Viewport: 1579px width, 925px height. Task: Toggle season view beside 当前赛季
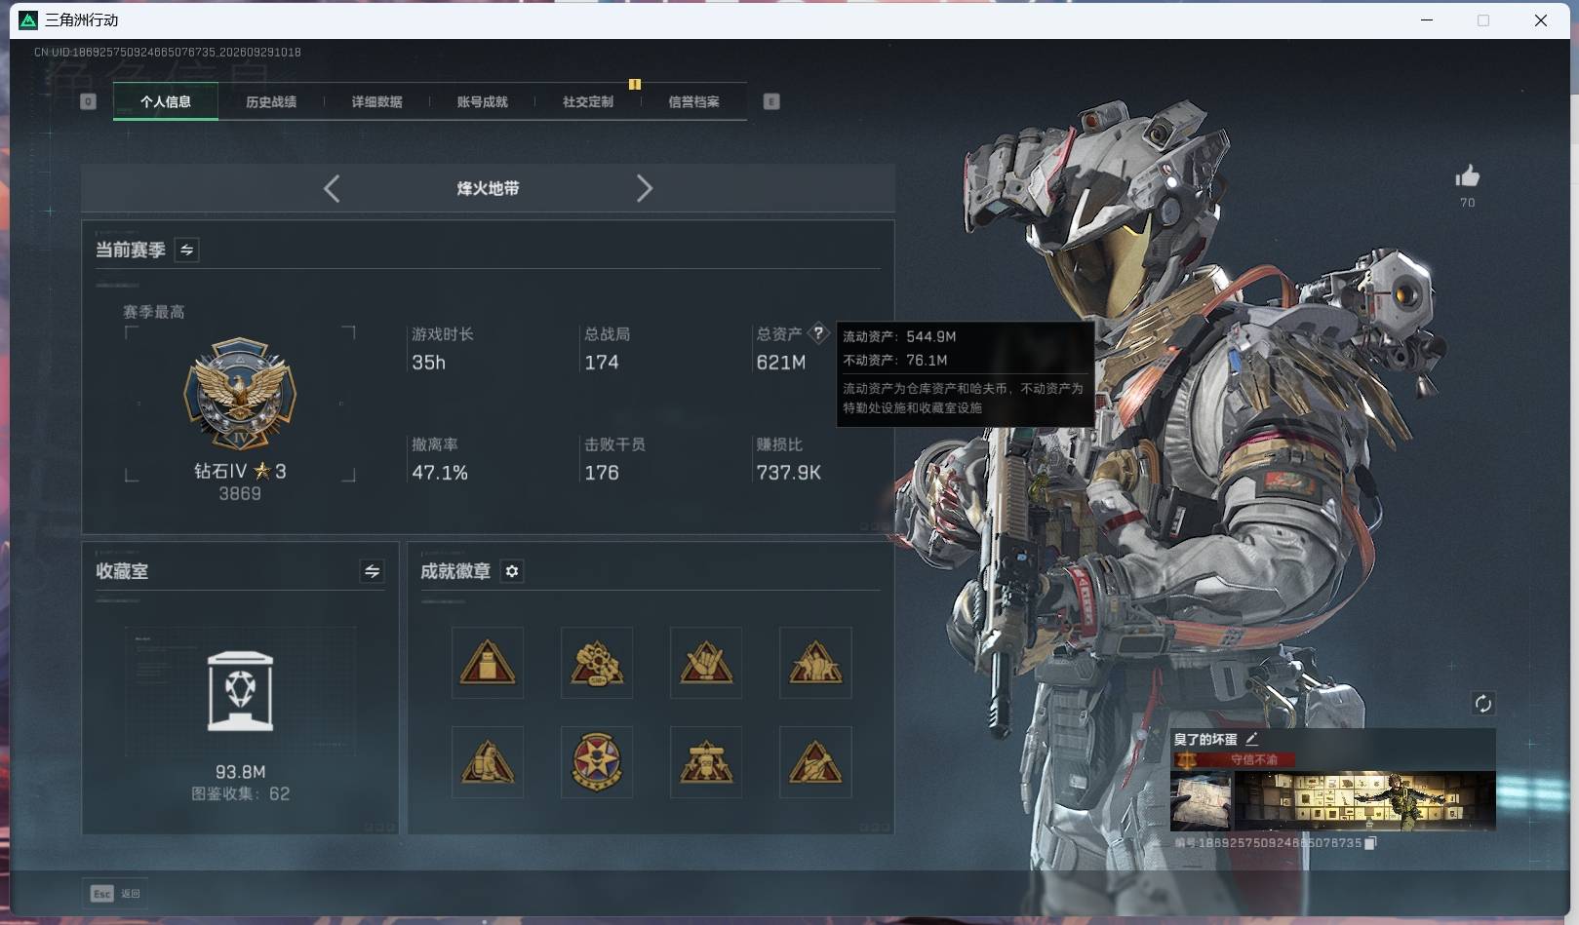pos(186,250)
